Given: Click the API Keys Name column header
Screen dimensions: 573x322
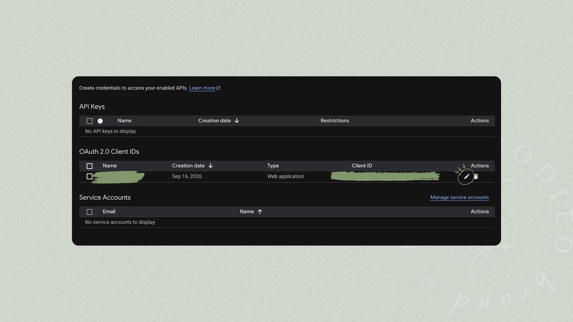Looking at the screenshot, I should (x=124, y=121).
